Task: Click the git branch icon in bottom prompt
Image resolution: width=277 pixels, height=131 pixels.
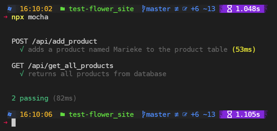Action: point(144,114)
